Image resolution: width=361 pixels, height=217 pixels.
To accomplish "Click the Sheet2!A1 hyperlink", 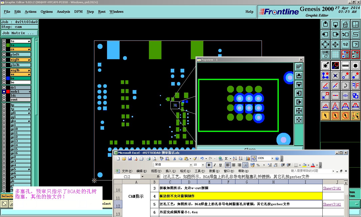I will (332, 188).
